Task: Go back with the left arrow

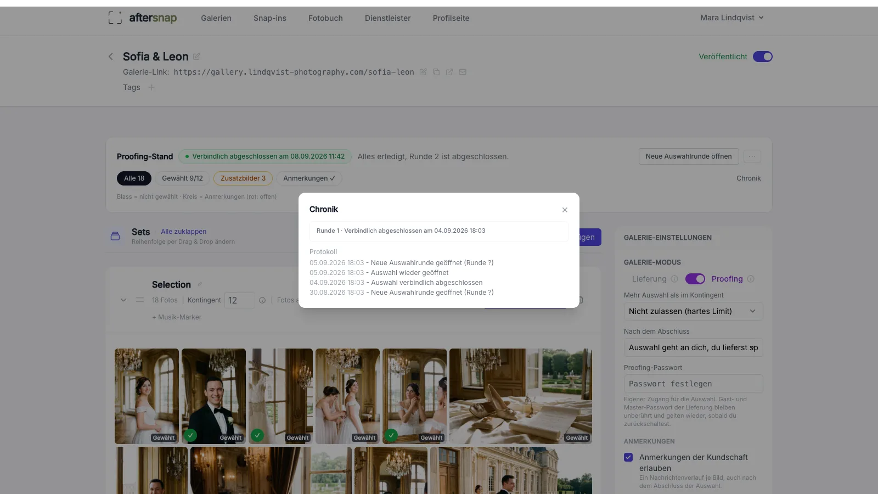Action: [111, 57]
